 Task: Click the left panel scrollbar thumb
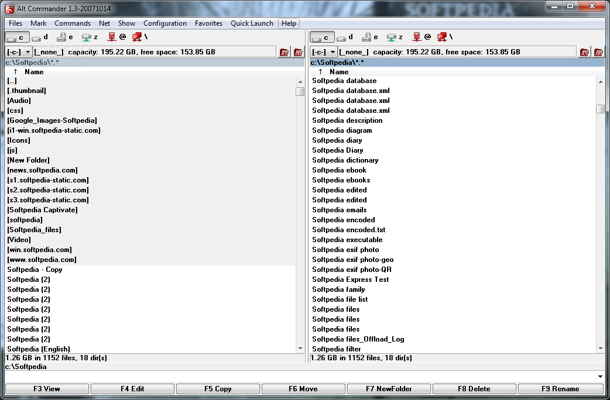(300, 91)
